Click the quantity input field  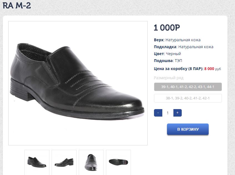168,113
